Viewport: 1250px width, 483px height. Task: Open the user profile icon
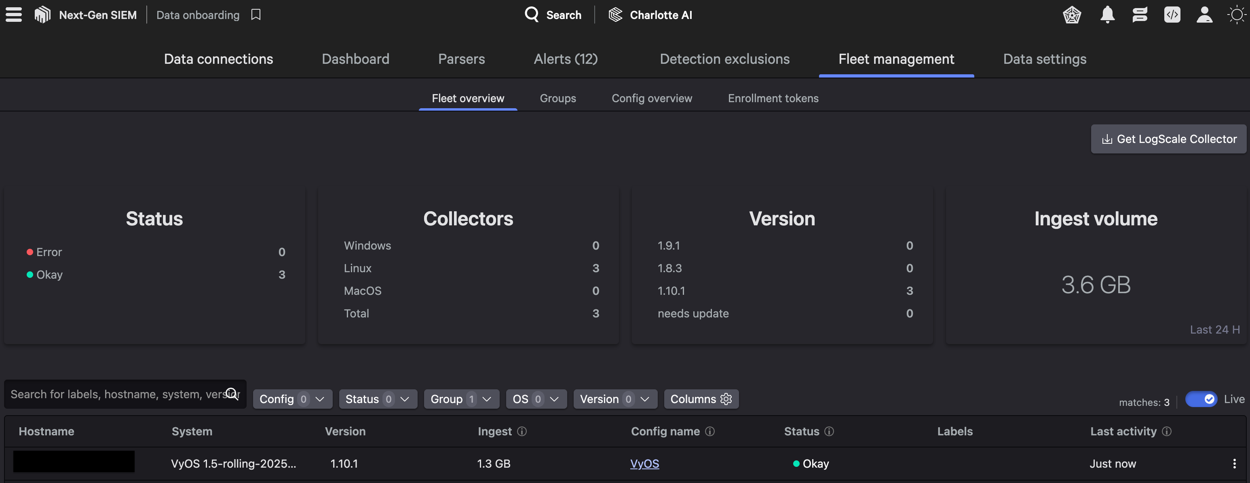(x=1204, y=15)
